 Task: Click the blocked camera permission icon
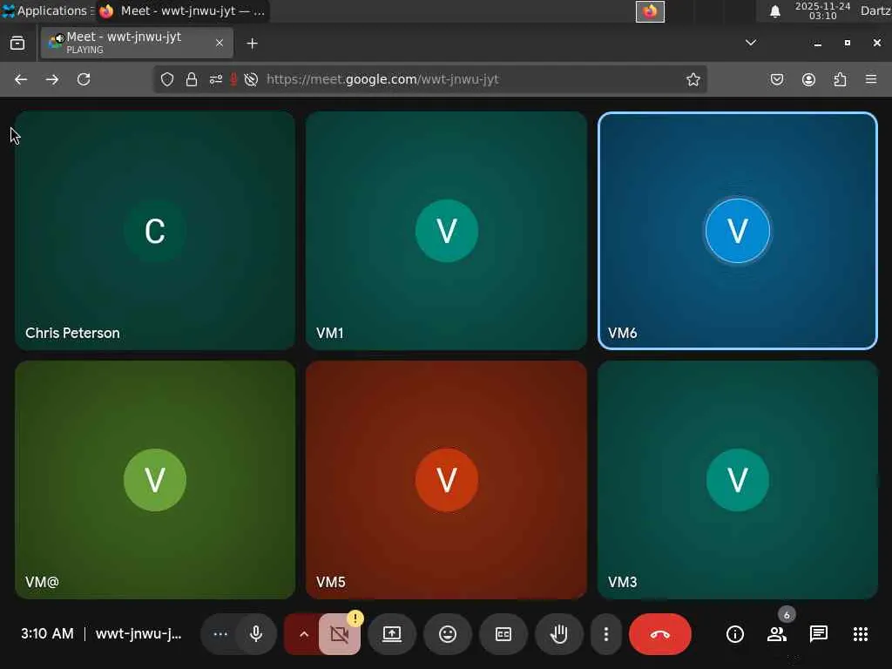251,79
